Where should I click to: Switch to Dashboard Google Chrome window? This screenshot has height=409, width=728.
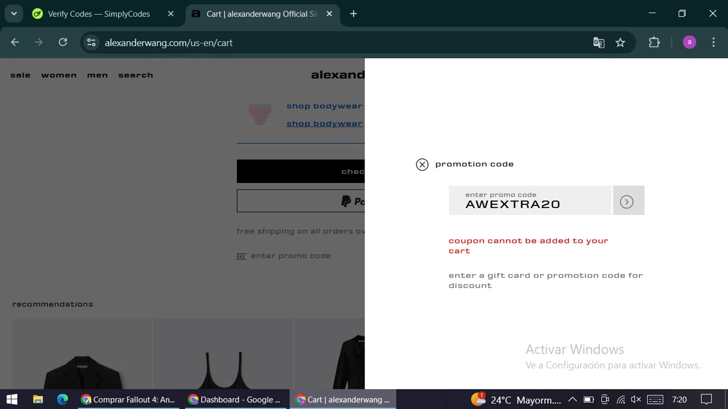[235, 399]
